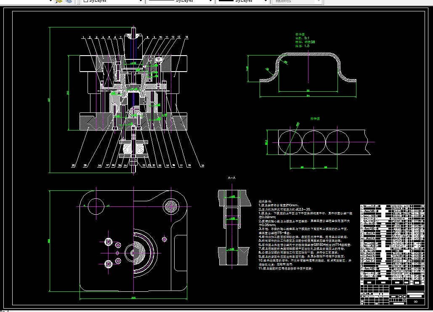
Task: Open the color control ByLayer dropdown
Action: [112, 1]
